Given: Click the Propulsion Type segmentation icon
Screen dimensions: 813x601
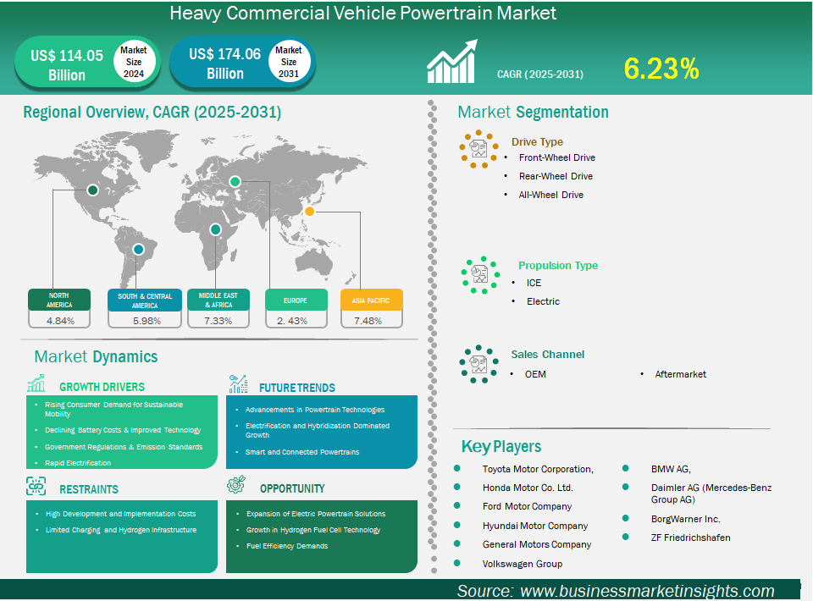Looking at the screenshot, I should (x=481, y=274).
